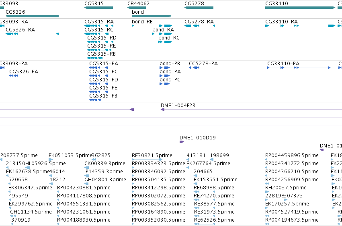342x226 pixels.
Task: Select EST RP004230881.5prime
Action: [x=58, y=192]
